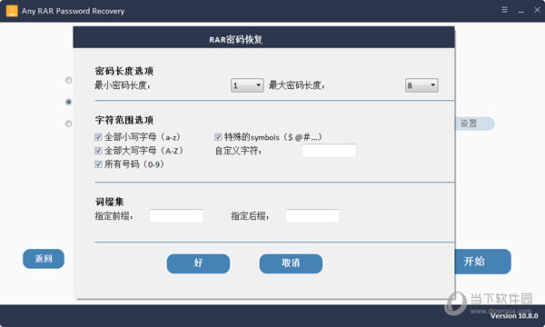Click the 取消 button
This screenshot has width=545, height=327.
pos(291,263)
